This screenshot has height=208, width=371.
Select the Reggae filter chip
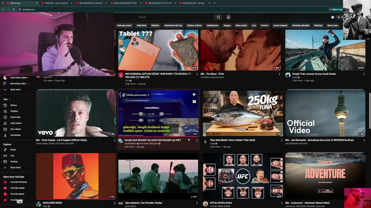tap(227, 25)
